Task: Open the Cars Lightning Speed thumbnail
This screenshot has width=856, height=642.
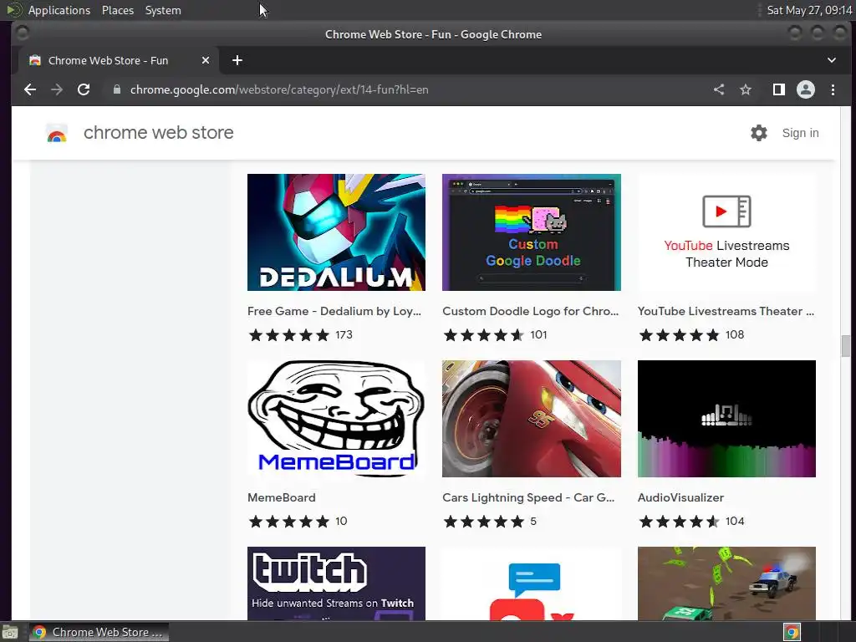Action: click(531, 419)
